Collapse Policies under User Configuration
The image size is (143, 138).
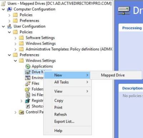click(9, 32)
